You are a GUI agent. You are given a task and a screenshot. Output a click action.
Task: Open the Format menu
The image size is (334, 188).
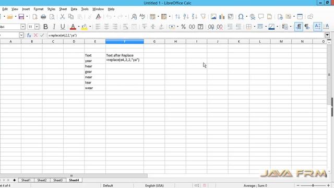pos(39,9)
